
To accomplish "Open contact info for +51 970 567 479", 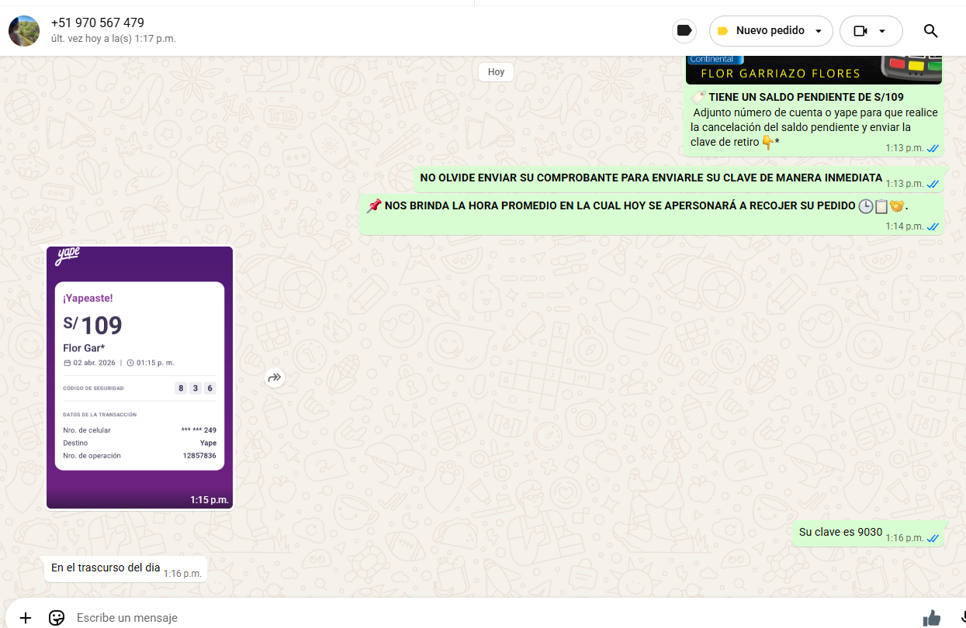I will tap(98, 23).
